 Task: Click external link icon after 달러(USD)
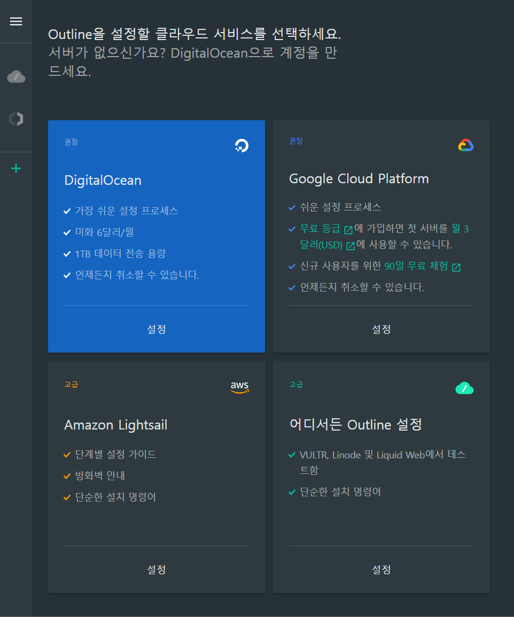coord(351,246)
